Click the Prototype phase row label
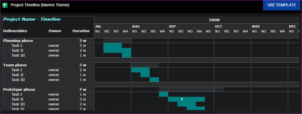Screen dimensions: 302x114 (x=19, y=90)
